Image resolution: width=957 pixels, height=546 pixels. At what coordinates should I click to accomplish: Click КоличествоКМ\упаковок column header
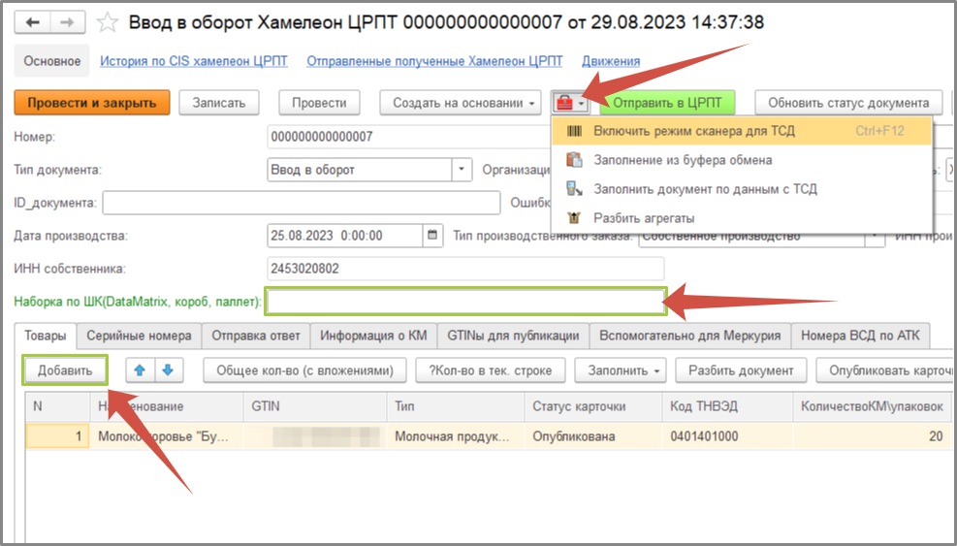click(x=872, y=406)
